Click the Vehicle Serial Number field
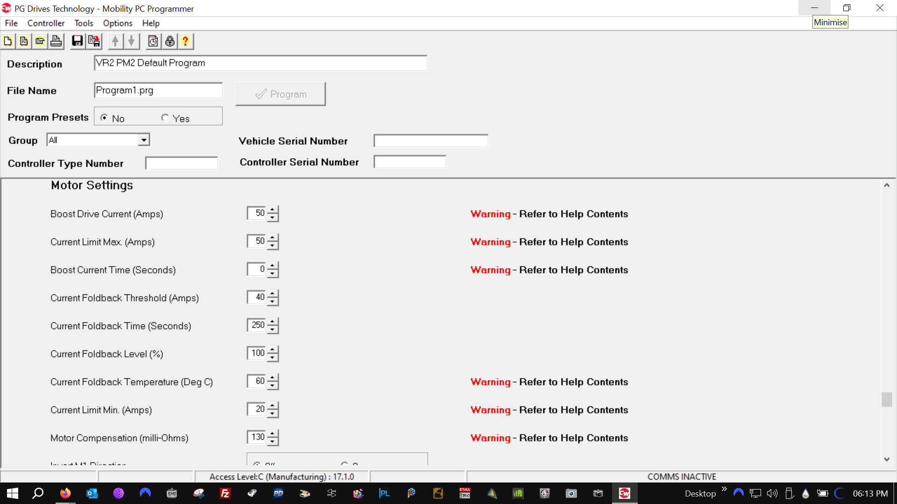Image resolution: width=897 pixels, height=504 pixels. pos(431,141)
